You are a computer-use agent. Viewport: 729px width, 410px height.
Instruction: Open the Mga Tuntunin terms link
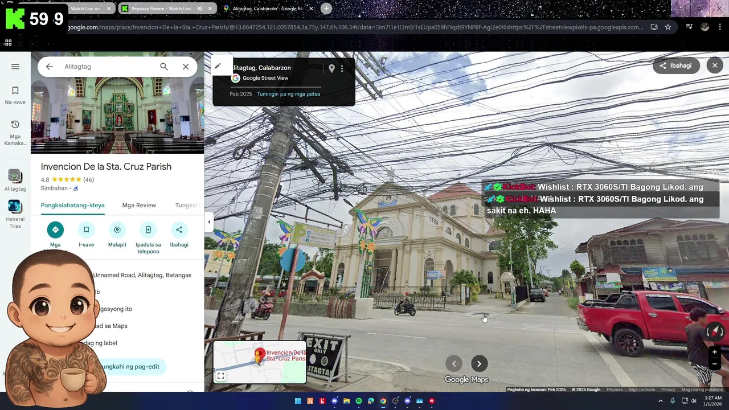tap(642, 389)
